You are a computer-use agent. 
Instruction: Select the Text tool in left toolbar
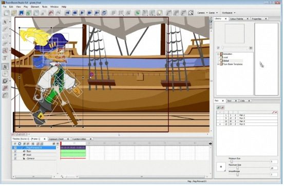click(x=5, y=58)
